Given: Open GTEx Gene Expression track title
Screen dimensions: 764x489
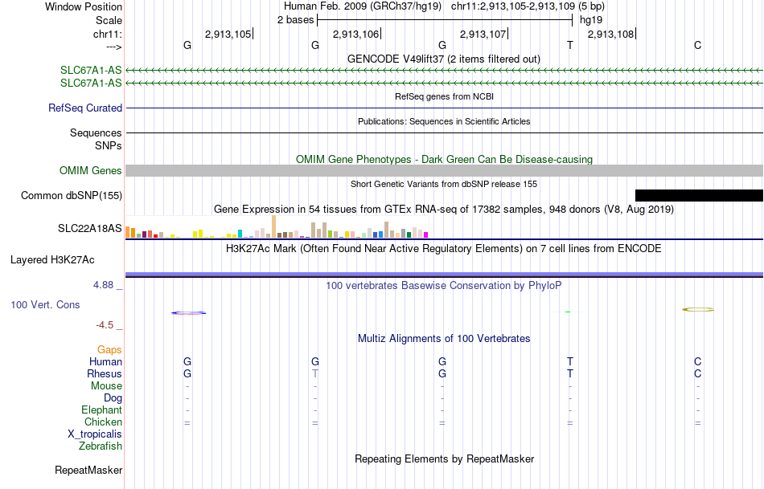Looking at the screenshot, I should click(444, 210).
